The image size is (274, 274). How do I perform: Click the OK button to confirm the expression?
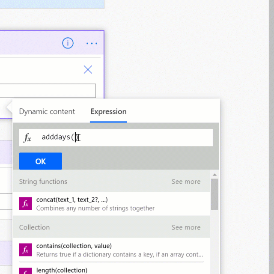pos(41,161)
